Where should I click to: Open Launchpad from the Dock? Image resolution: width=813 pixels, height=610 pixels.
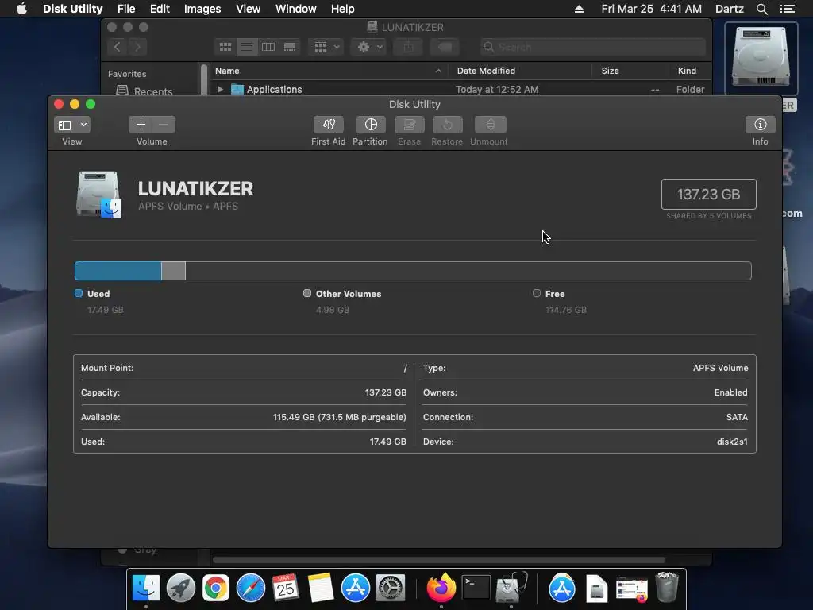181,588
